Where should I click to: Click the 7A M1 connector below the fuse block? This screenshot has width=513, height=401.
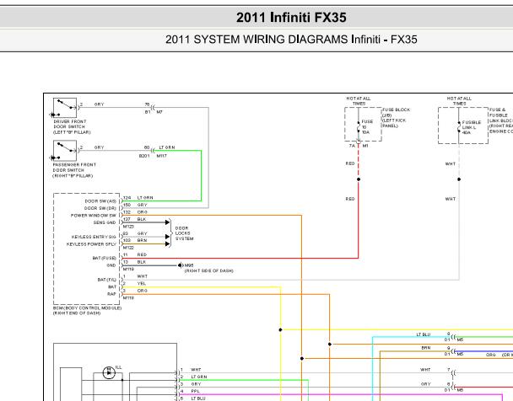[x=359, y=142]
